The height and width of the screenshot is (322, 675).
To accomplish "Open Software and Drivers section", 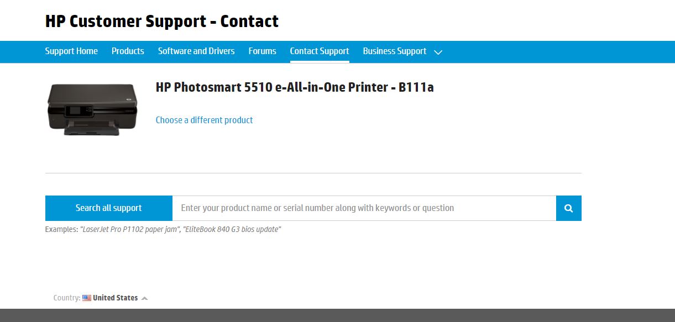I will coord(196,51).
